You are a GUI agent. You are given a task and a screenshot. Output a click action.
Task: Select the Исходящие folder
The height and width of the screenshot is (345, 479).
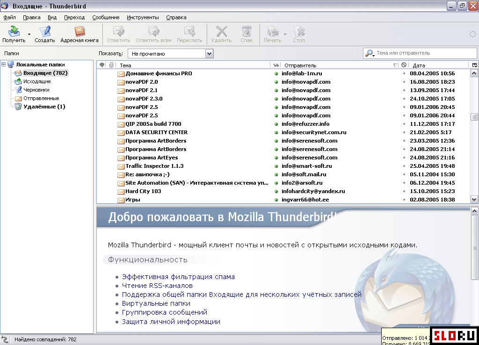37,81
